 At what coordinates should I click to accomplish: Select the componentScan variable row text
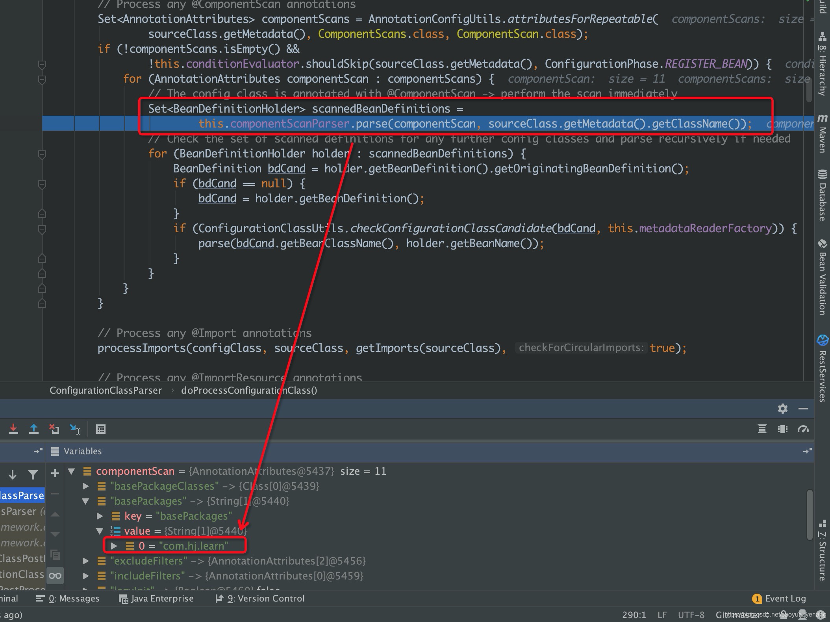tap(241, 471)
